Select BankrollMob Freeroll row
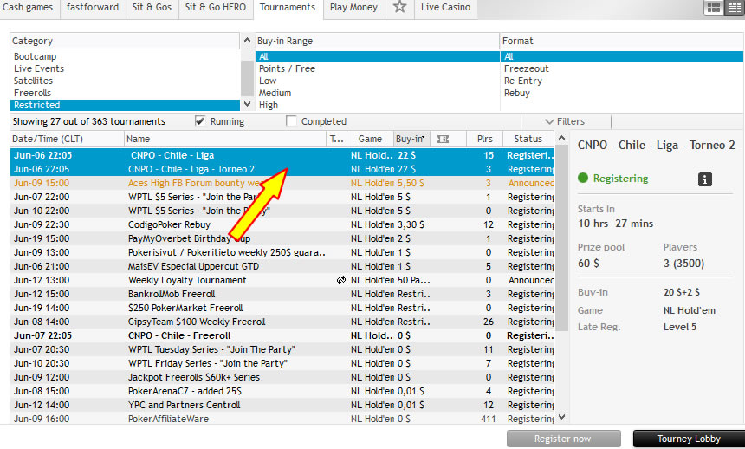This screenshot has height=449, width=745. point(282,294)
